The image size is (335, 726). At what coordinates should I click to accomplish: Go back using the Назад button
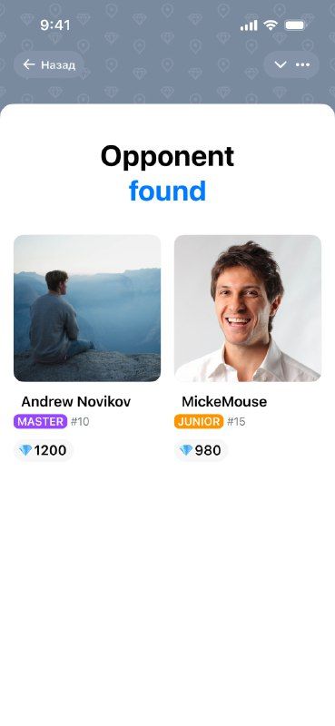(49, 64)
